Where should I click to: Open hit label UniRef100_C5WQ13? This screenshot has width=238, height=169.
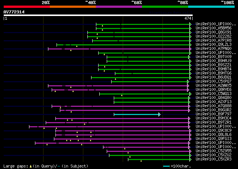[213, 94]
